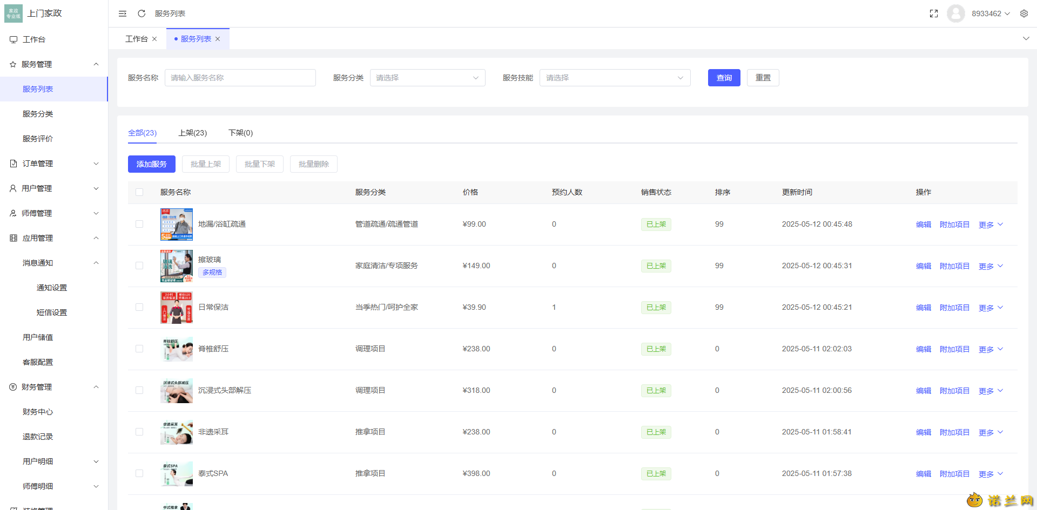Click the refresh page icon
Image resolution: width=1037 pixels, height=510 pixels.
(x=142, y=13)
